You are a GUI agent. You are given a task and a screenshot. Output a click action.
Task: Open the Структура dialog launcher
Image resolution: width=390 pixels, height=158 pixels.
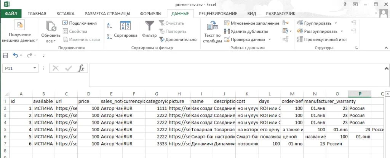pyautogui.click(x=356, y=48)
